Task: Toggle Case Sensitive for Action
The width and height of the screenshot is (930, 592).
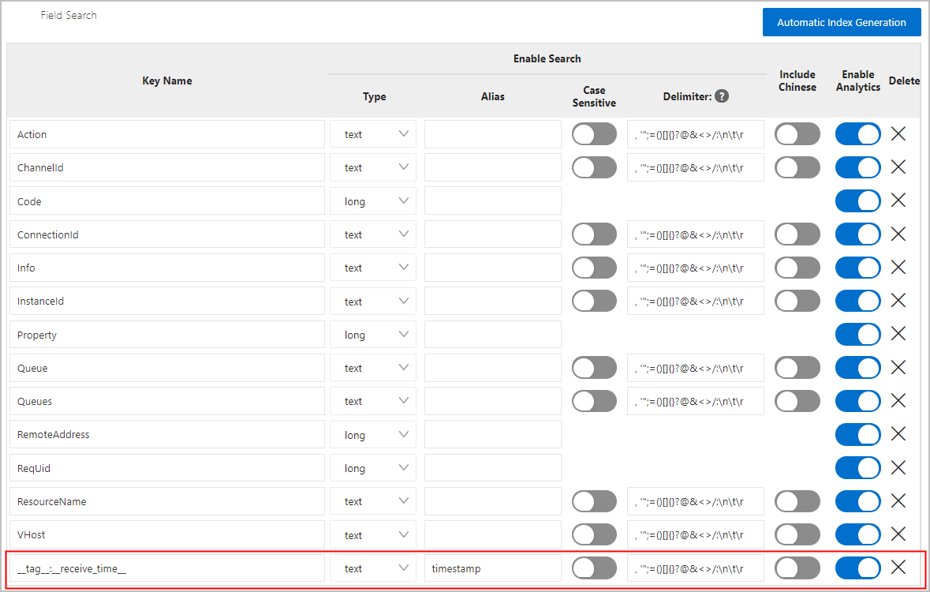Action: coord(594,134)
